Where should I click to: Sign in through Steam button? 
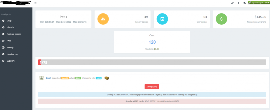258,3
